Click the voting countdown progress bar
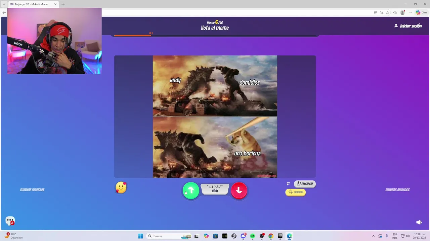Screen dimensions: 430x241 pos(215,35)
